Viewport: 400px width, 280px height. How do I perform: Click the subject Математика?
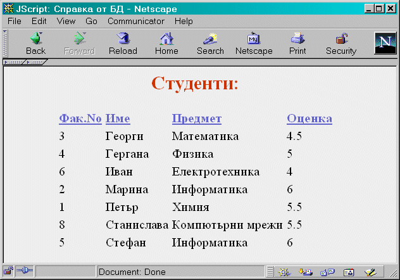point(205,136)
